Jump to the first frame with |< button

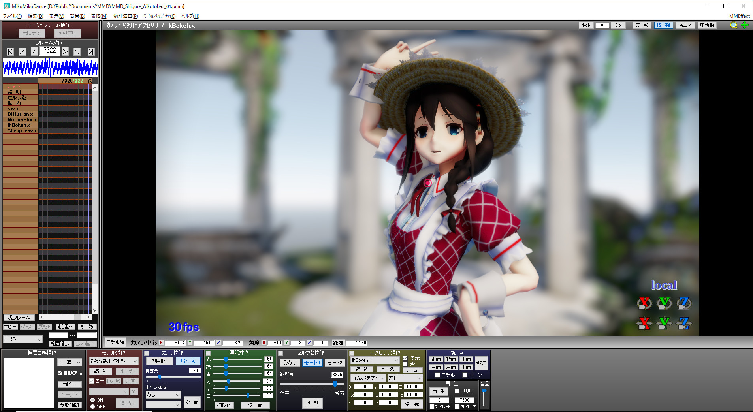click(10, 52)
